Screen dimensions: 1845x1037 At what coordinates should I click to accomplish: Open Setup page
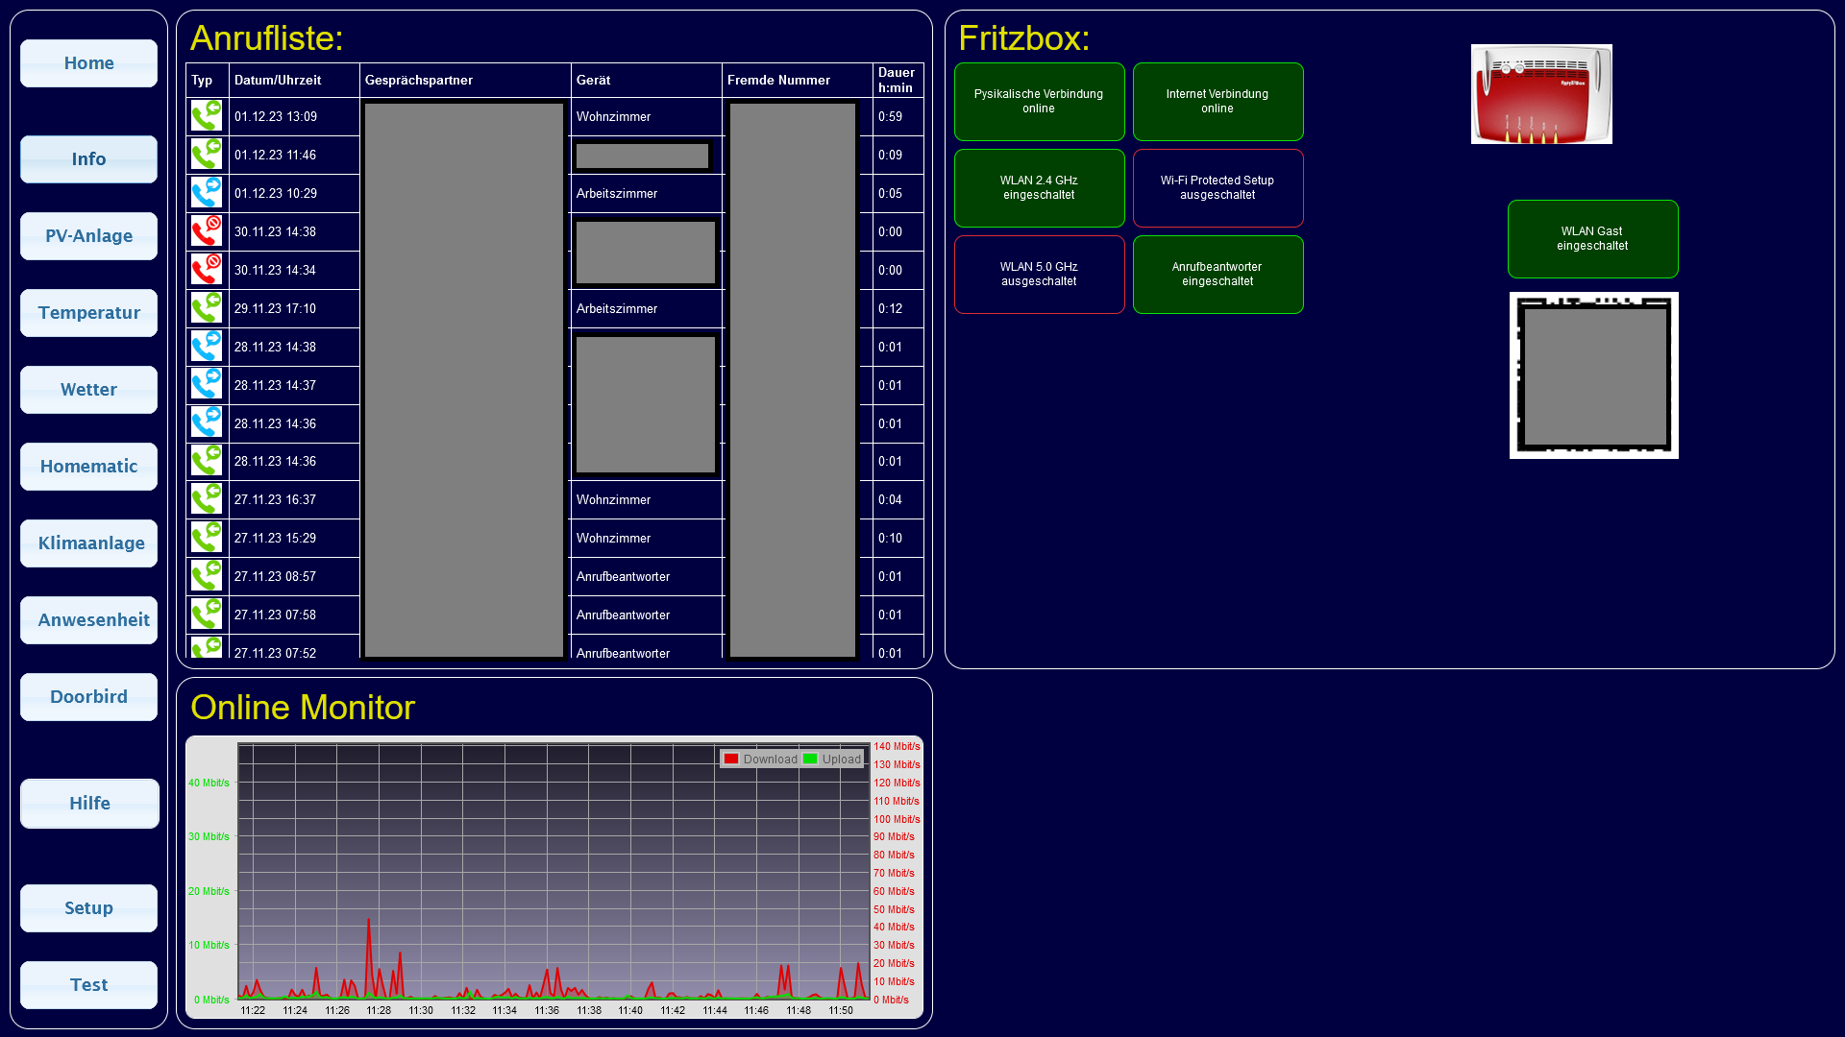pos(89,908)
